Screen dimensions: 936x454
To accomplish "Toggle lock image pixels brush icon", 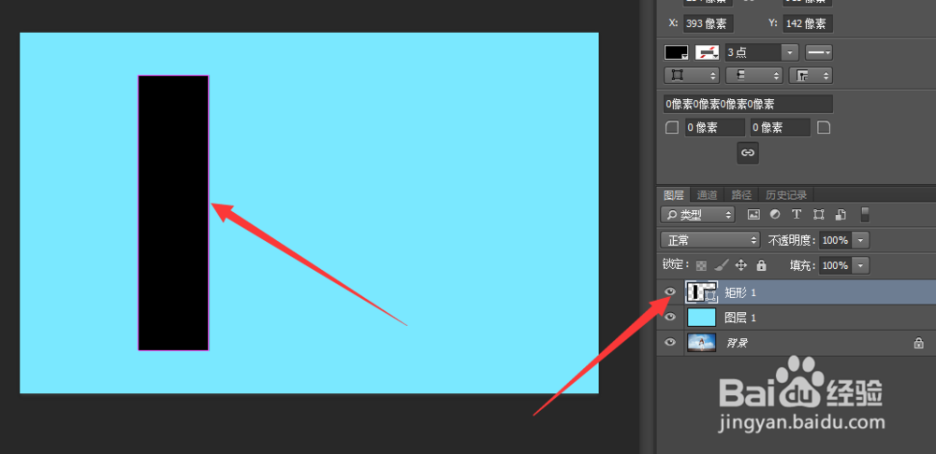I will click(722, 265).
